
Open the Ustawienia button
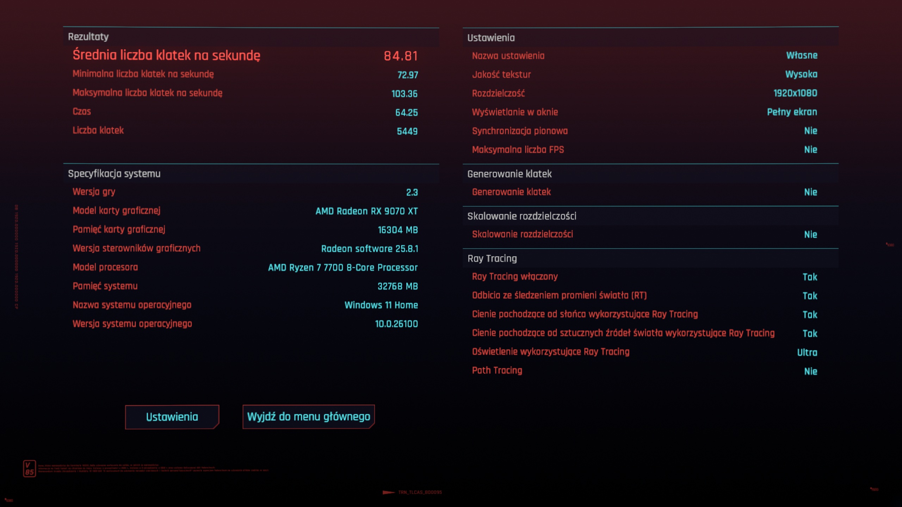point(172,417)
